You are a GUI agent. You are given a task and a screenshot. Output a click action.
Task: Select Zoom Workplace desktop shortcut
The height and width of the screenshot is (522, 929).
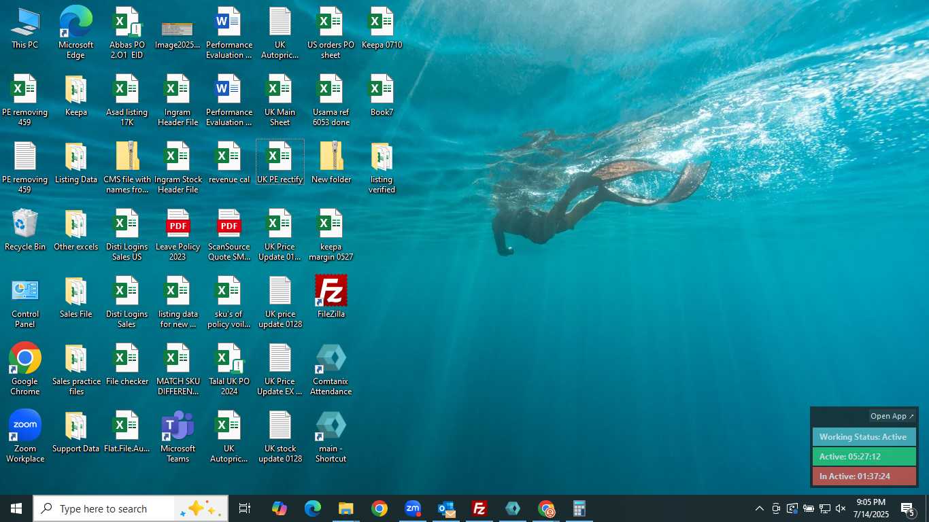coord(25,436)
